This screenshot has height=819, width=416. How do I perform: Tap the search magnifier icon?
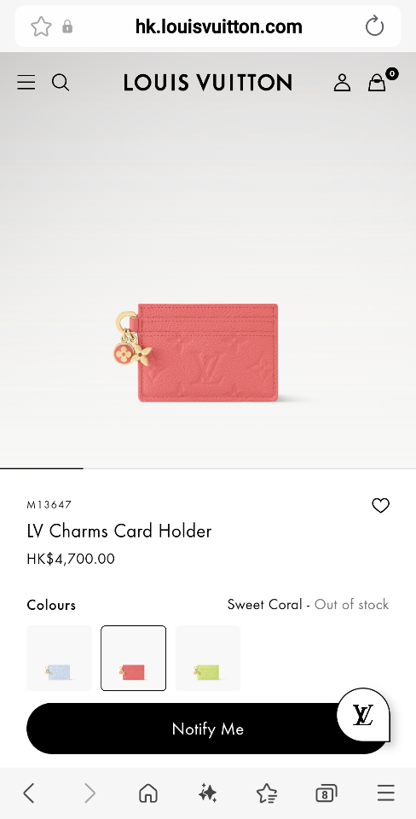click(x=61, y=83)
